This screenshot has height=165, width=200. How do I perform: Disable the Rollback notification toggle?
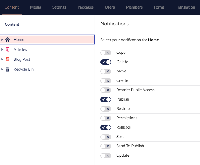(x=105, y=128)
